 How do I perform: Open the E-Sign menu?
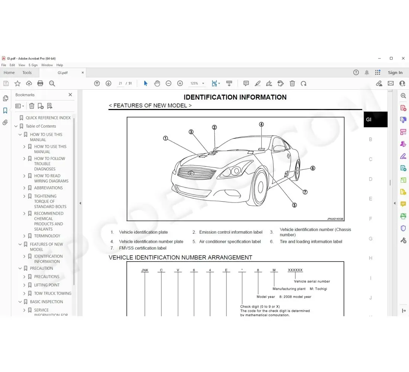[33, 65]
